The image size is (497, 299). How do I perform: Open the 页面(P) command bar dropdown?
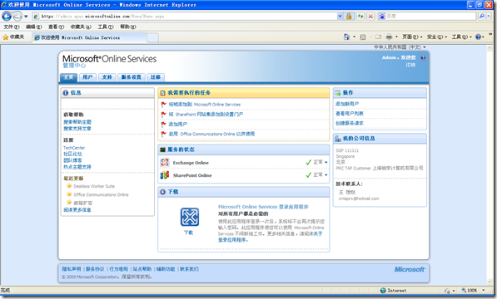point(412,37)
